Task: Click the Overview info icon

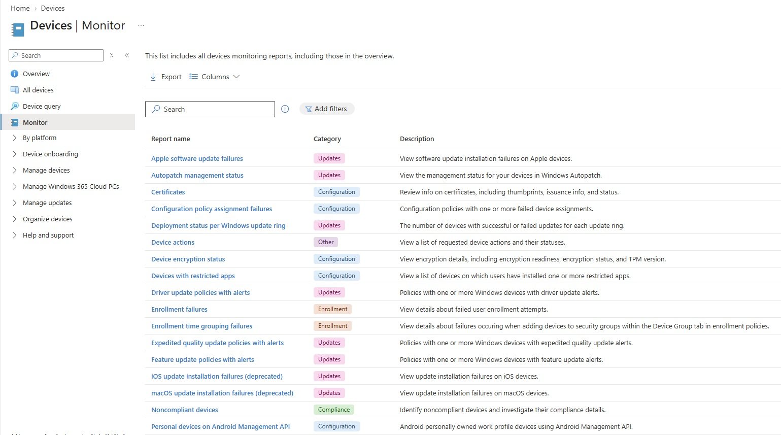Action: [15, 74]
